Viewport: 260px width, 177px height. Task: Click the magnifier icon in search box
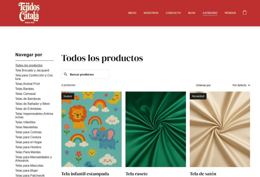point(65,74)
